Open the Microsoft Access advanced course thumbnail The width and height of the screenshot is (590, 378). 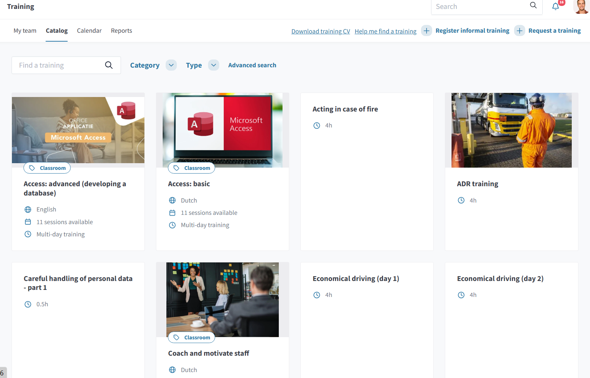coord(78,130)
